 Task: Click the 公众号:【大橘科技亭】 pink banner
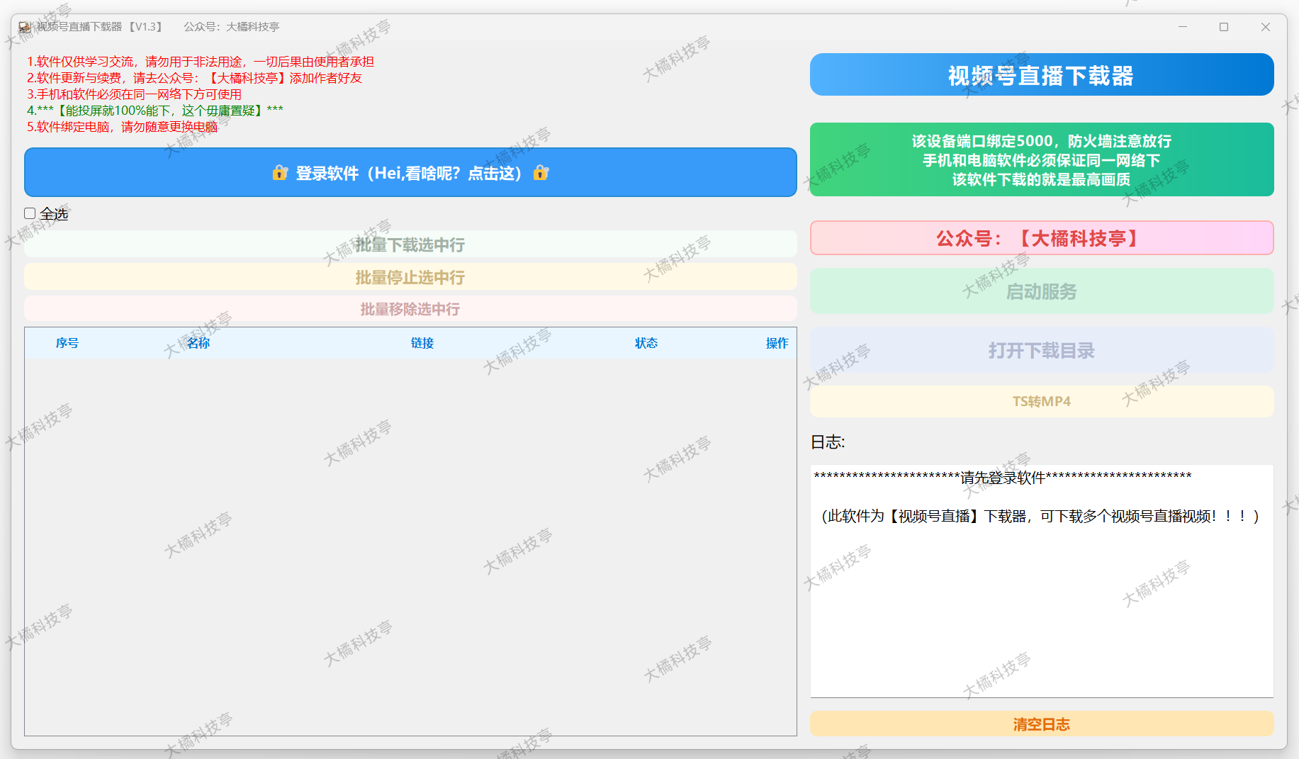[1042, 238]
